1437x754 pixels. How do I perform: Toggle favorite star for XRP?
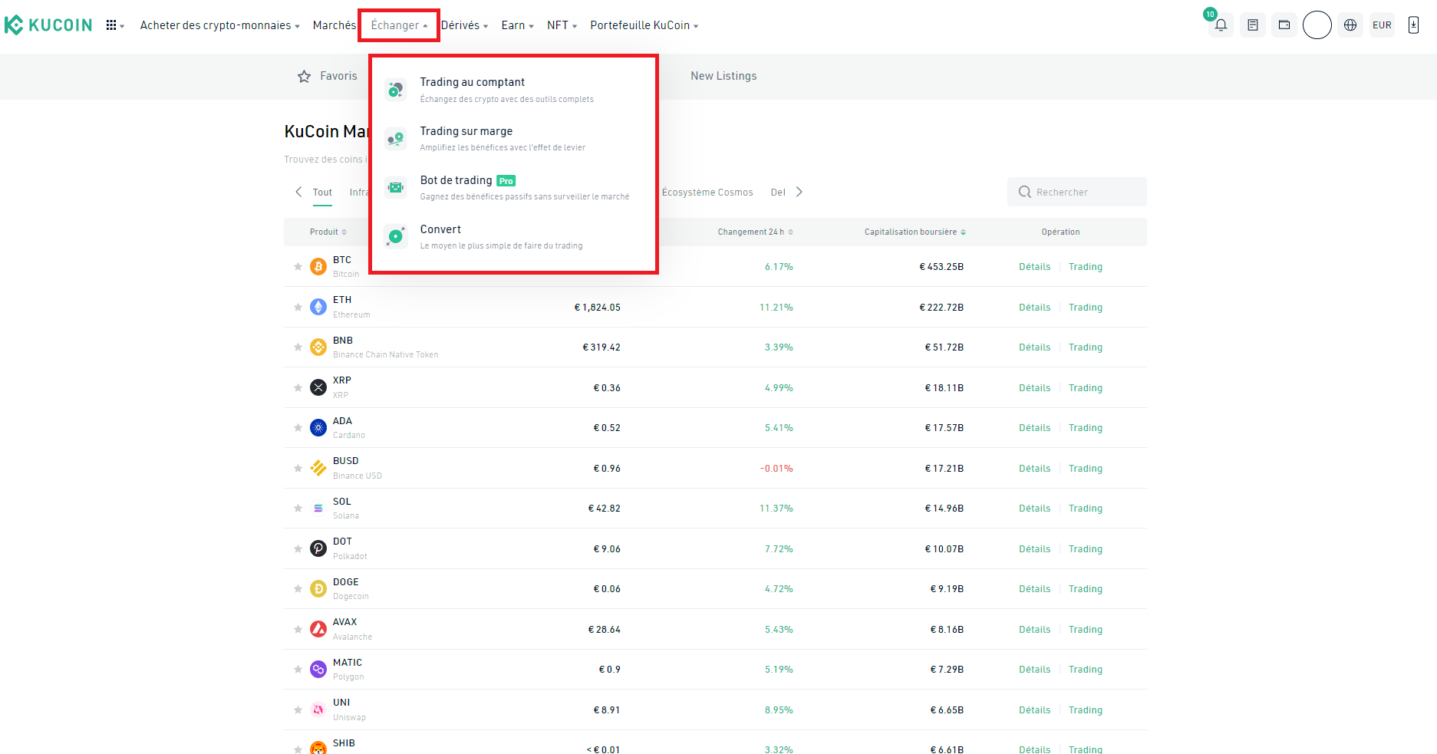[x=298, y=387]
